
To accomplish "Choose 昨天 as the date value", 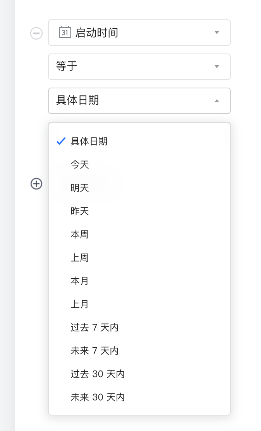I will tap(80, 211).
